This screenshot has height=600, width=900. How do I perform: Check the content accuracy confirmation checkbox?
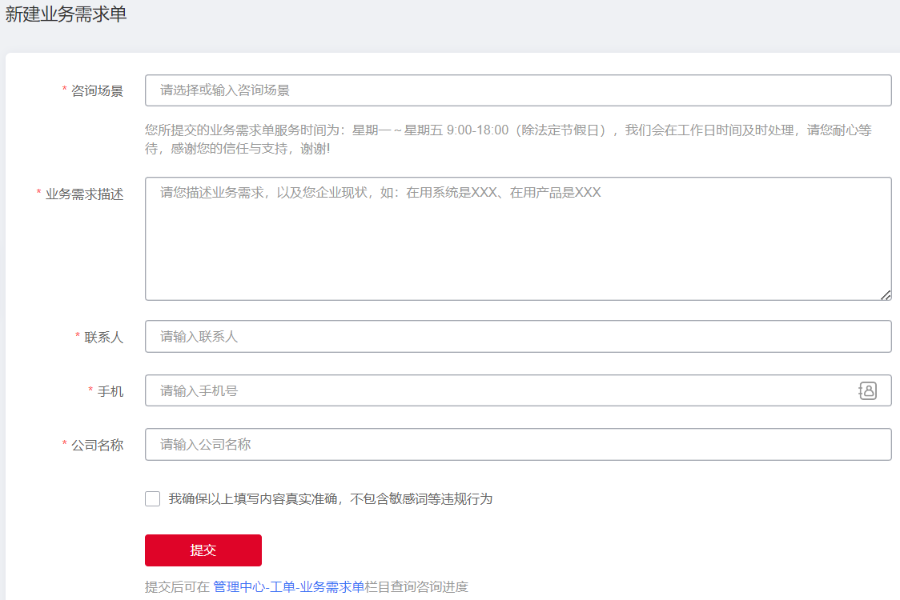click(x=153, y=498)
